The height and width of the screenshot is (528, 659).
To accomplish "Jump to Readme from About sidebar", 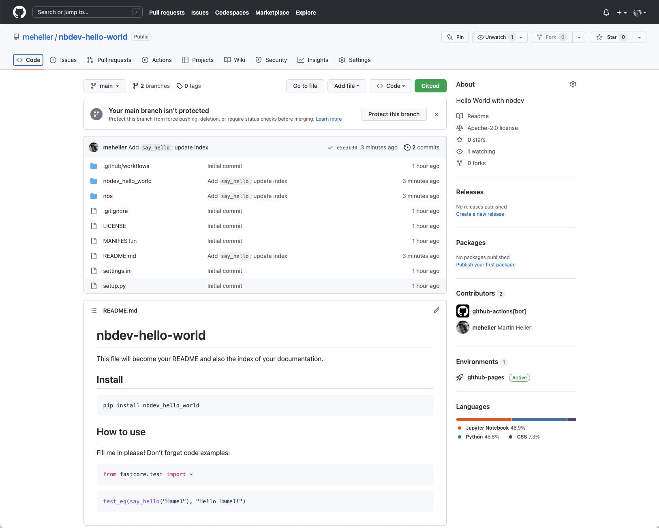I will point(473,116).
